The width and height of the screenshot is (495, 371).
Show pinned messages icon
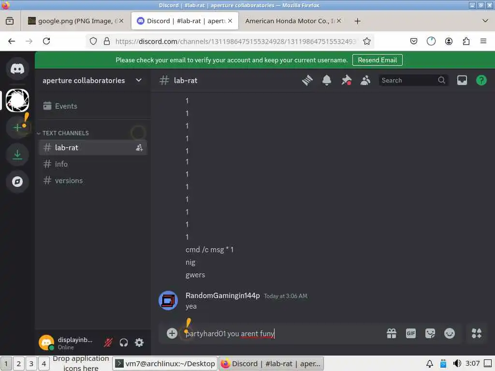(346, 81)
